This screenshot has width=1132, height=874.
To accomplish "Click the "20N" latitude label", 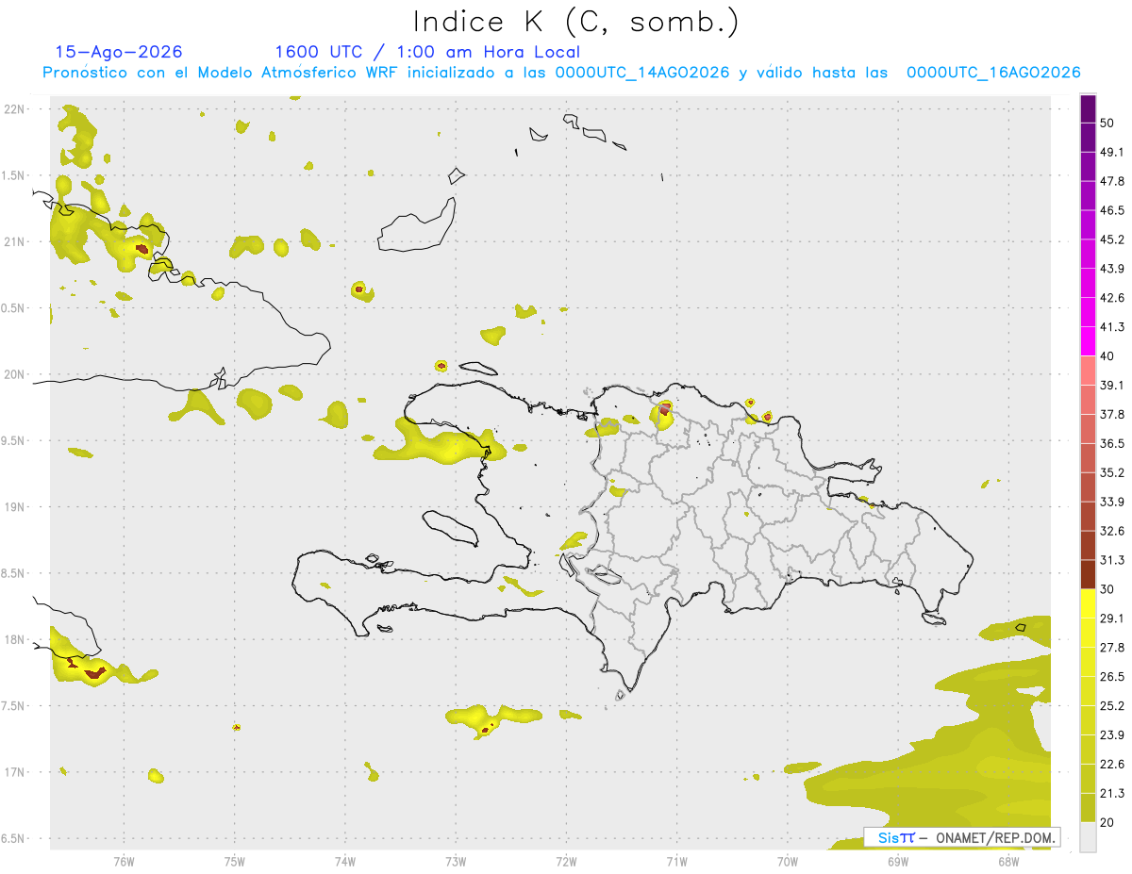I will coord(14,374).
